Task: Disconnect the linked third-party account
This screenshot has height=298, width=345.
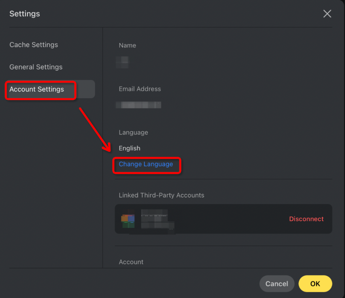Action: [306, 219]
